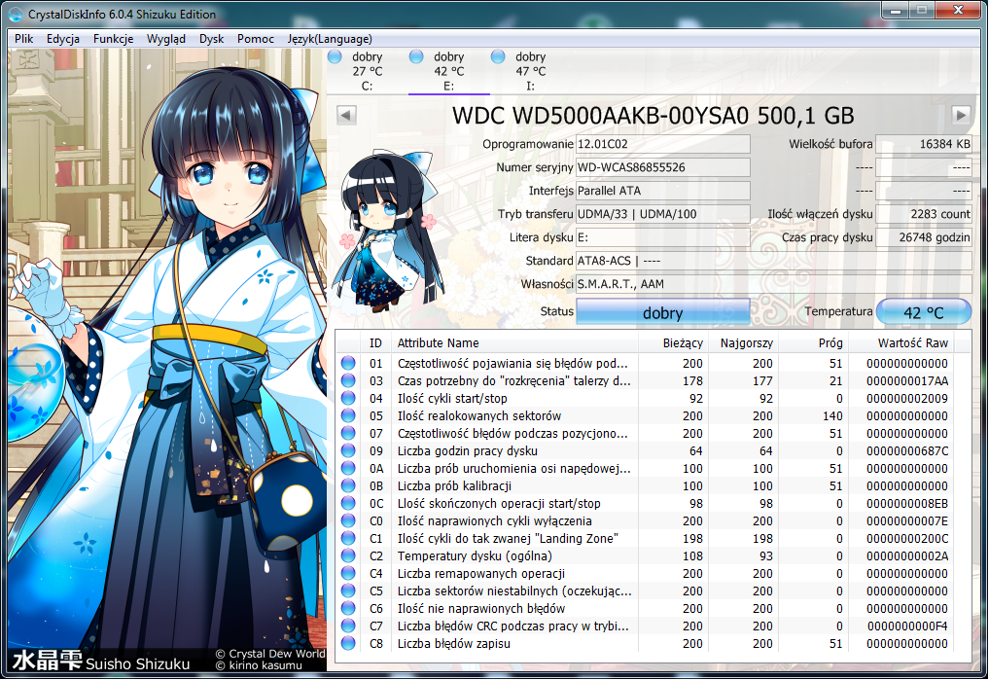This screenshot has width=989, height=680.
Task: Click the Tryb transferu field UDMA/33 | UDMA/100
Action: coord(663,214)
